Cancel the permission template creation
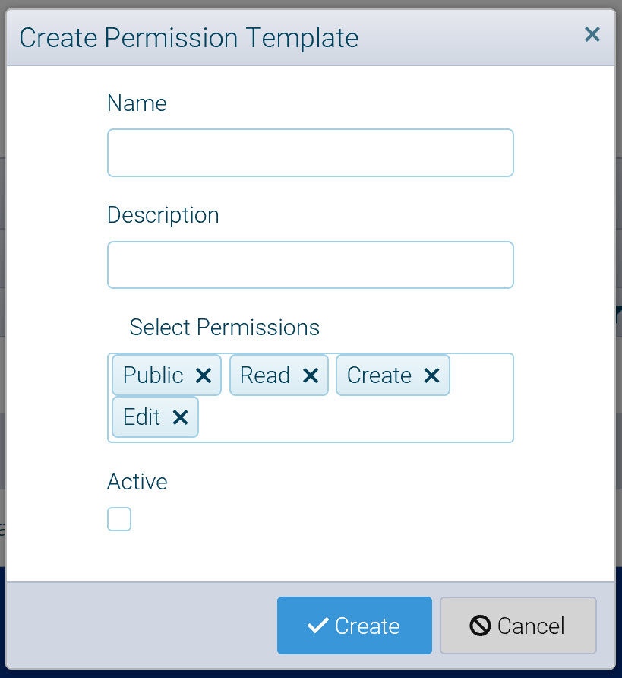The image size is (622, 678). [518, 626]
